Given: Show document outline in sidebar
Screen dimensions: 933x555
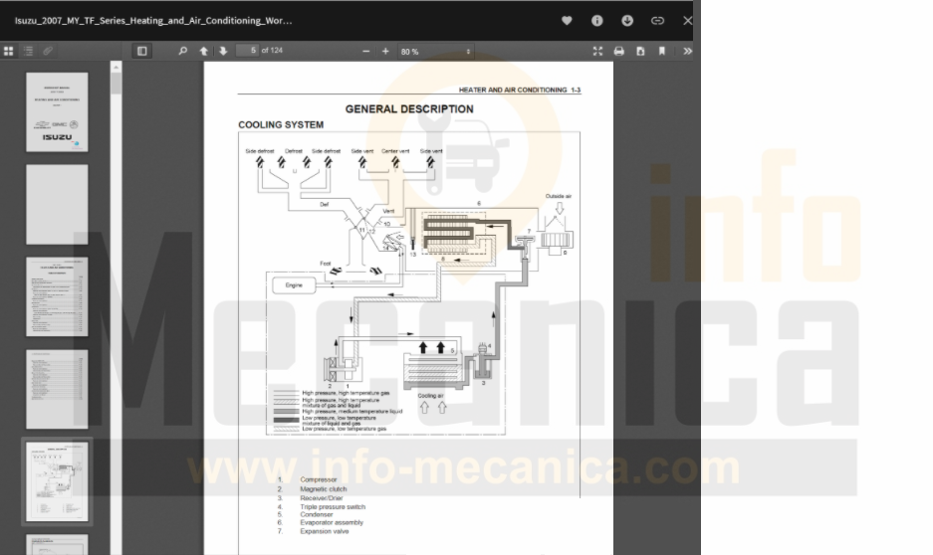Looking at the screenshot, I should click(x=28, y=51).
